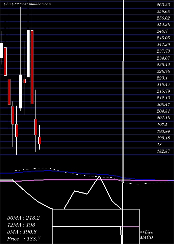Viewport: 174px width, 244px height.
Task: Click the 263.33 price axis label
Action: [x=163, y=5]
